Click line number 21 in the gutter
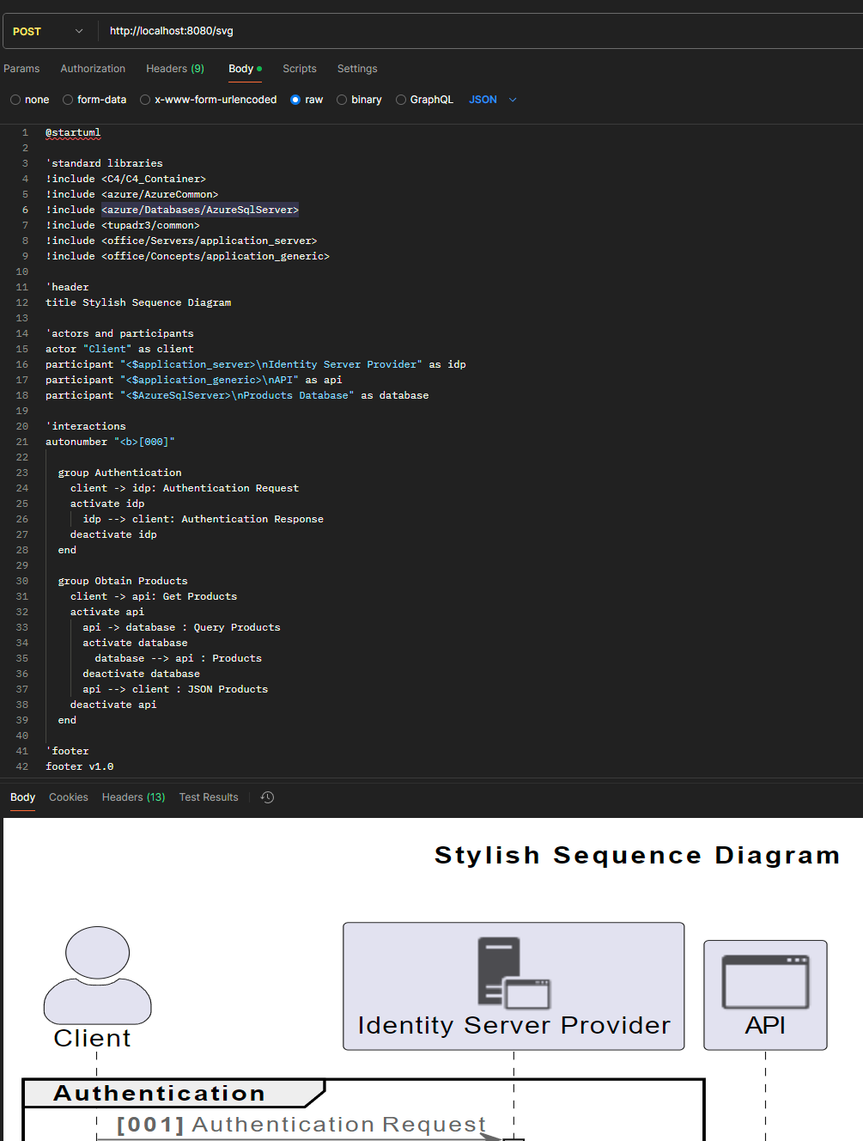The height and width of the screenshot is (1141, 863). point(22,442)
